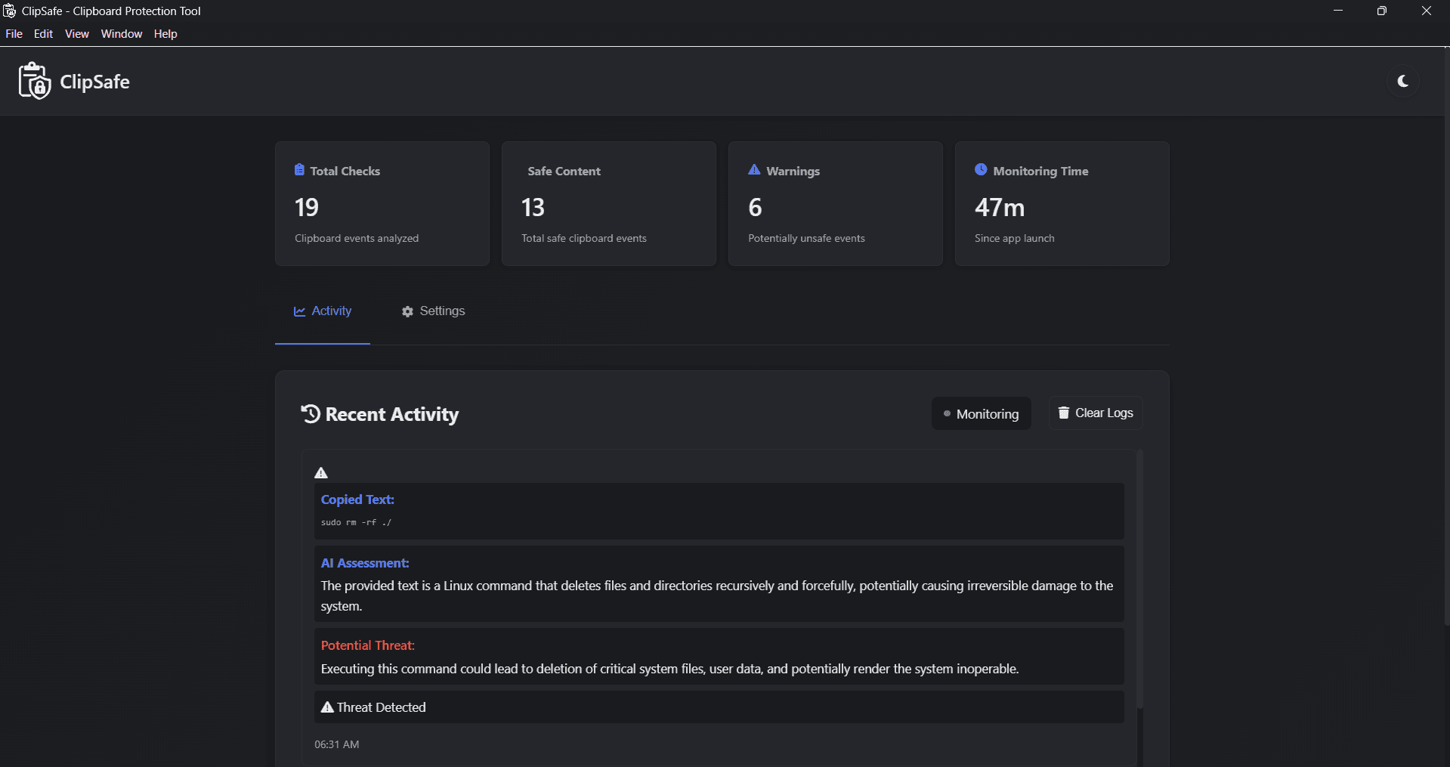The height and width of the screenshot is (767, 1450).
Task: Open the File menu
Action: click(14, 34)
